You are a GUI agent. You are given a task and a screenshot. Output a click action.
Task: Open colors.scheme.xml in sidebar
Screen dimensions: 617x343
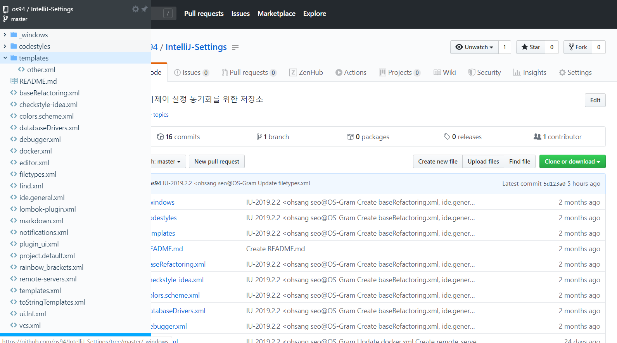pos(47,116)
